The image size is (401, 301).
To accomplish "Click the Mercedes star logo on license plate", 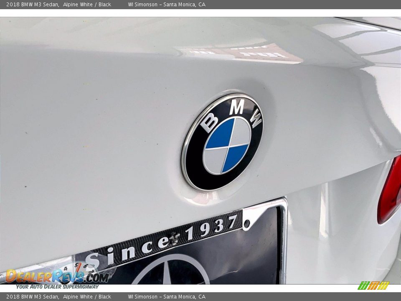I will (x=171, y=269).
